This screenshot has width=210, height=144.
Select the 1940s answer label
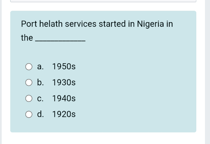pyautogui.click(x=64, y=98)
